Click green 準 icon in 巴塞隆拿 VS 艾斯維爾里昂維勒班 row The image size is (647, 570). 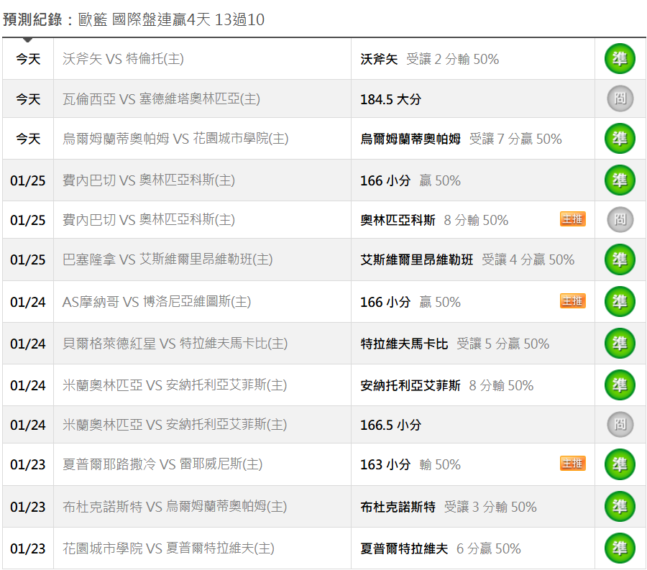pos(620,259)
